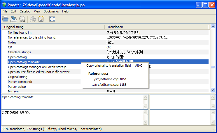Click string list scrollbar down arrow

click(213, 90)
